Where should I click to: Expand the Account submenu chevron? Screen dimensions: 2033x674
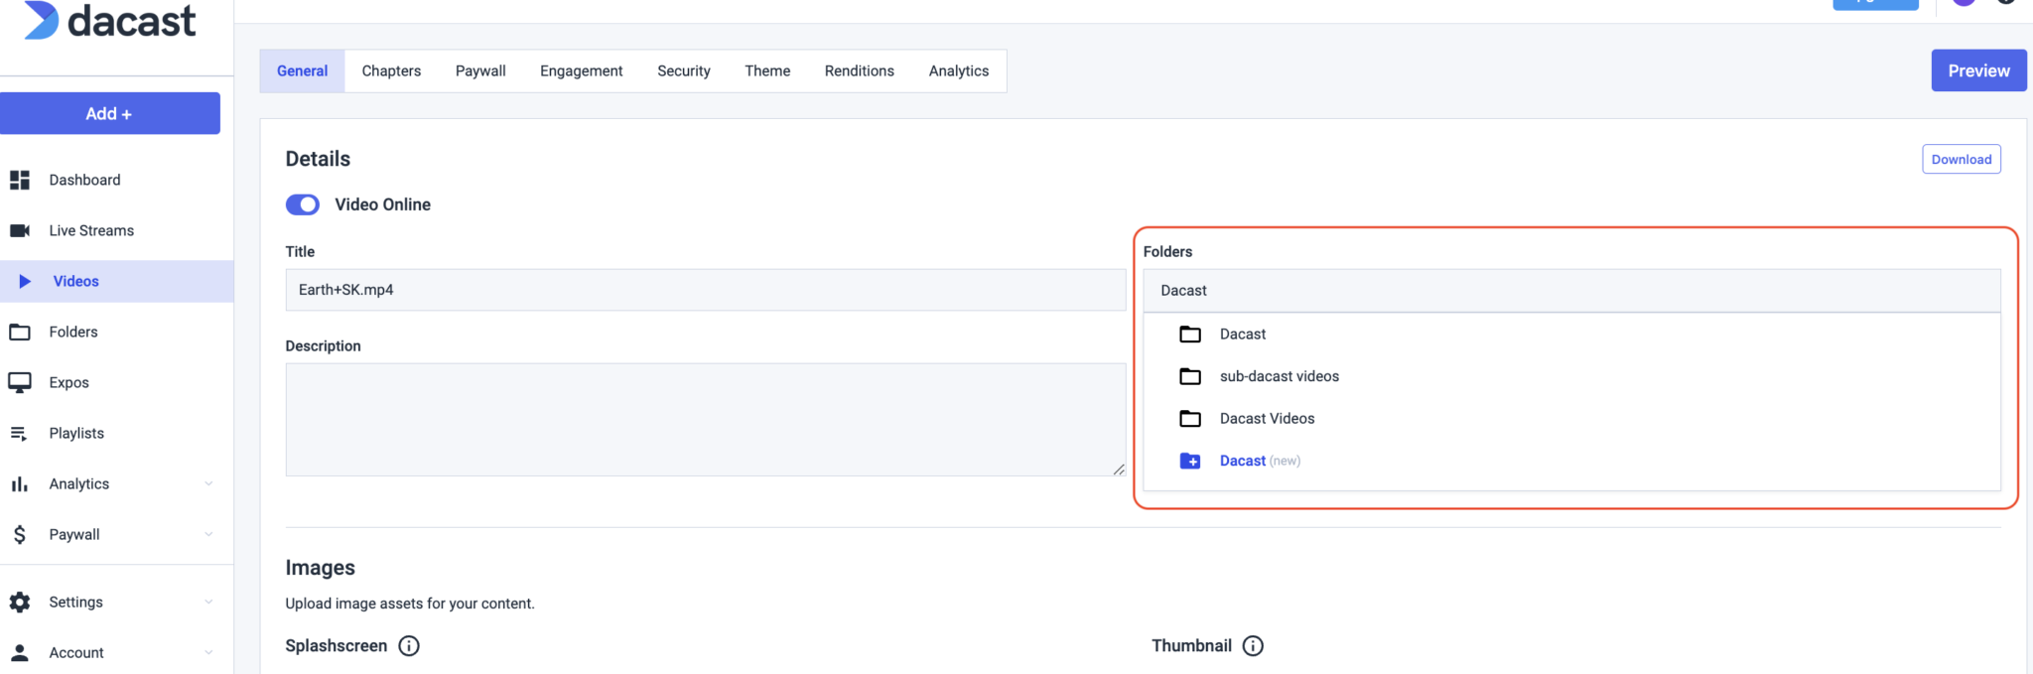(208, 652)
